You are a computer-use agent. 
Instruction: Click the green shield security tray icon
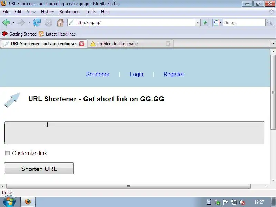coord(217,203)
